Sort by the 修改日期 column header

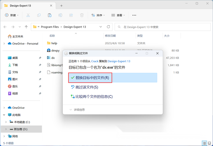coord(110,36)
